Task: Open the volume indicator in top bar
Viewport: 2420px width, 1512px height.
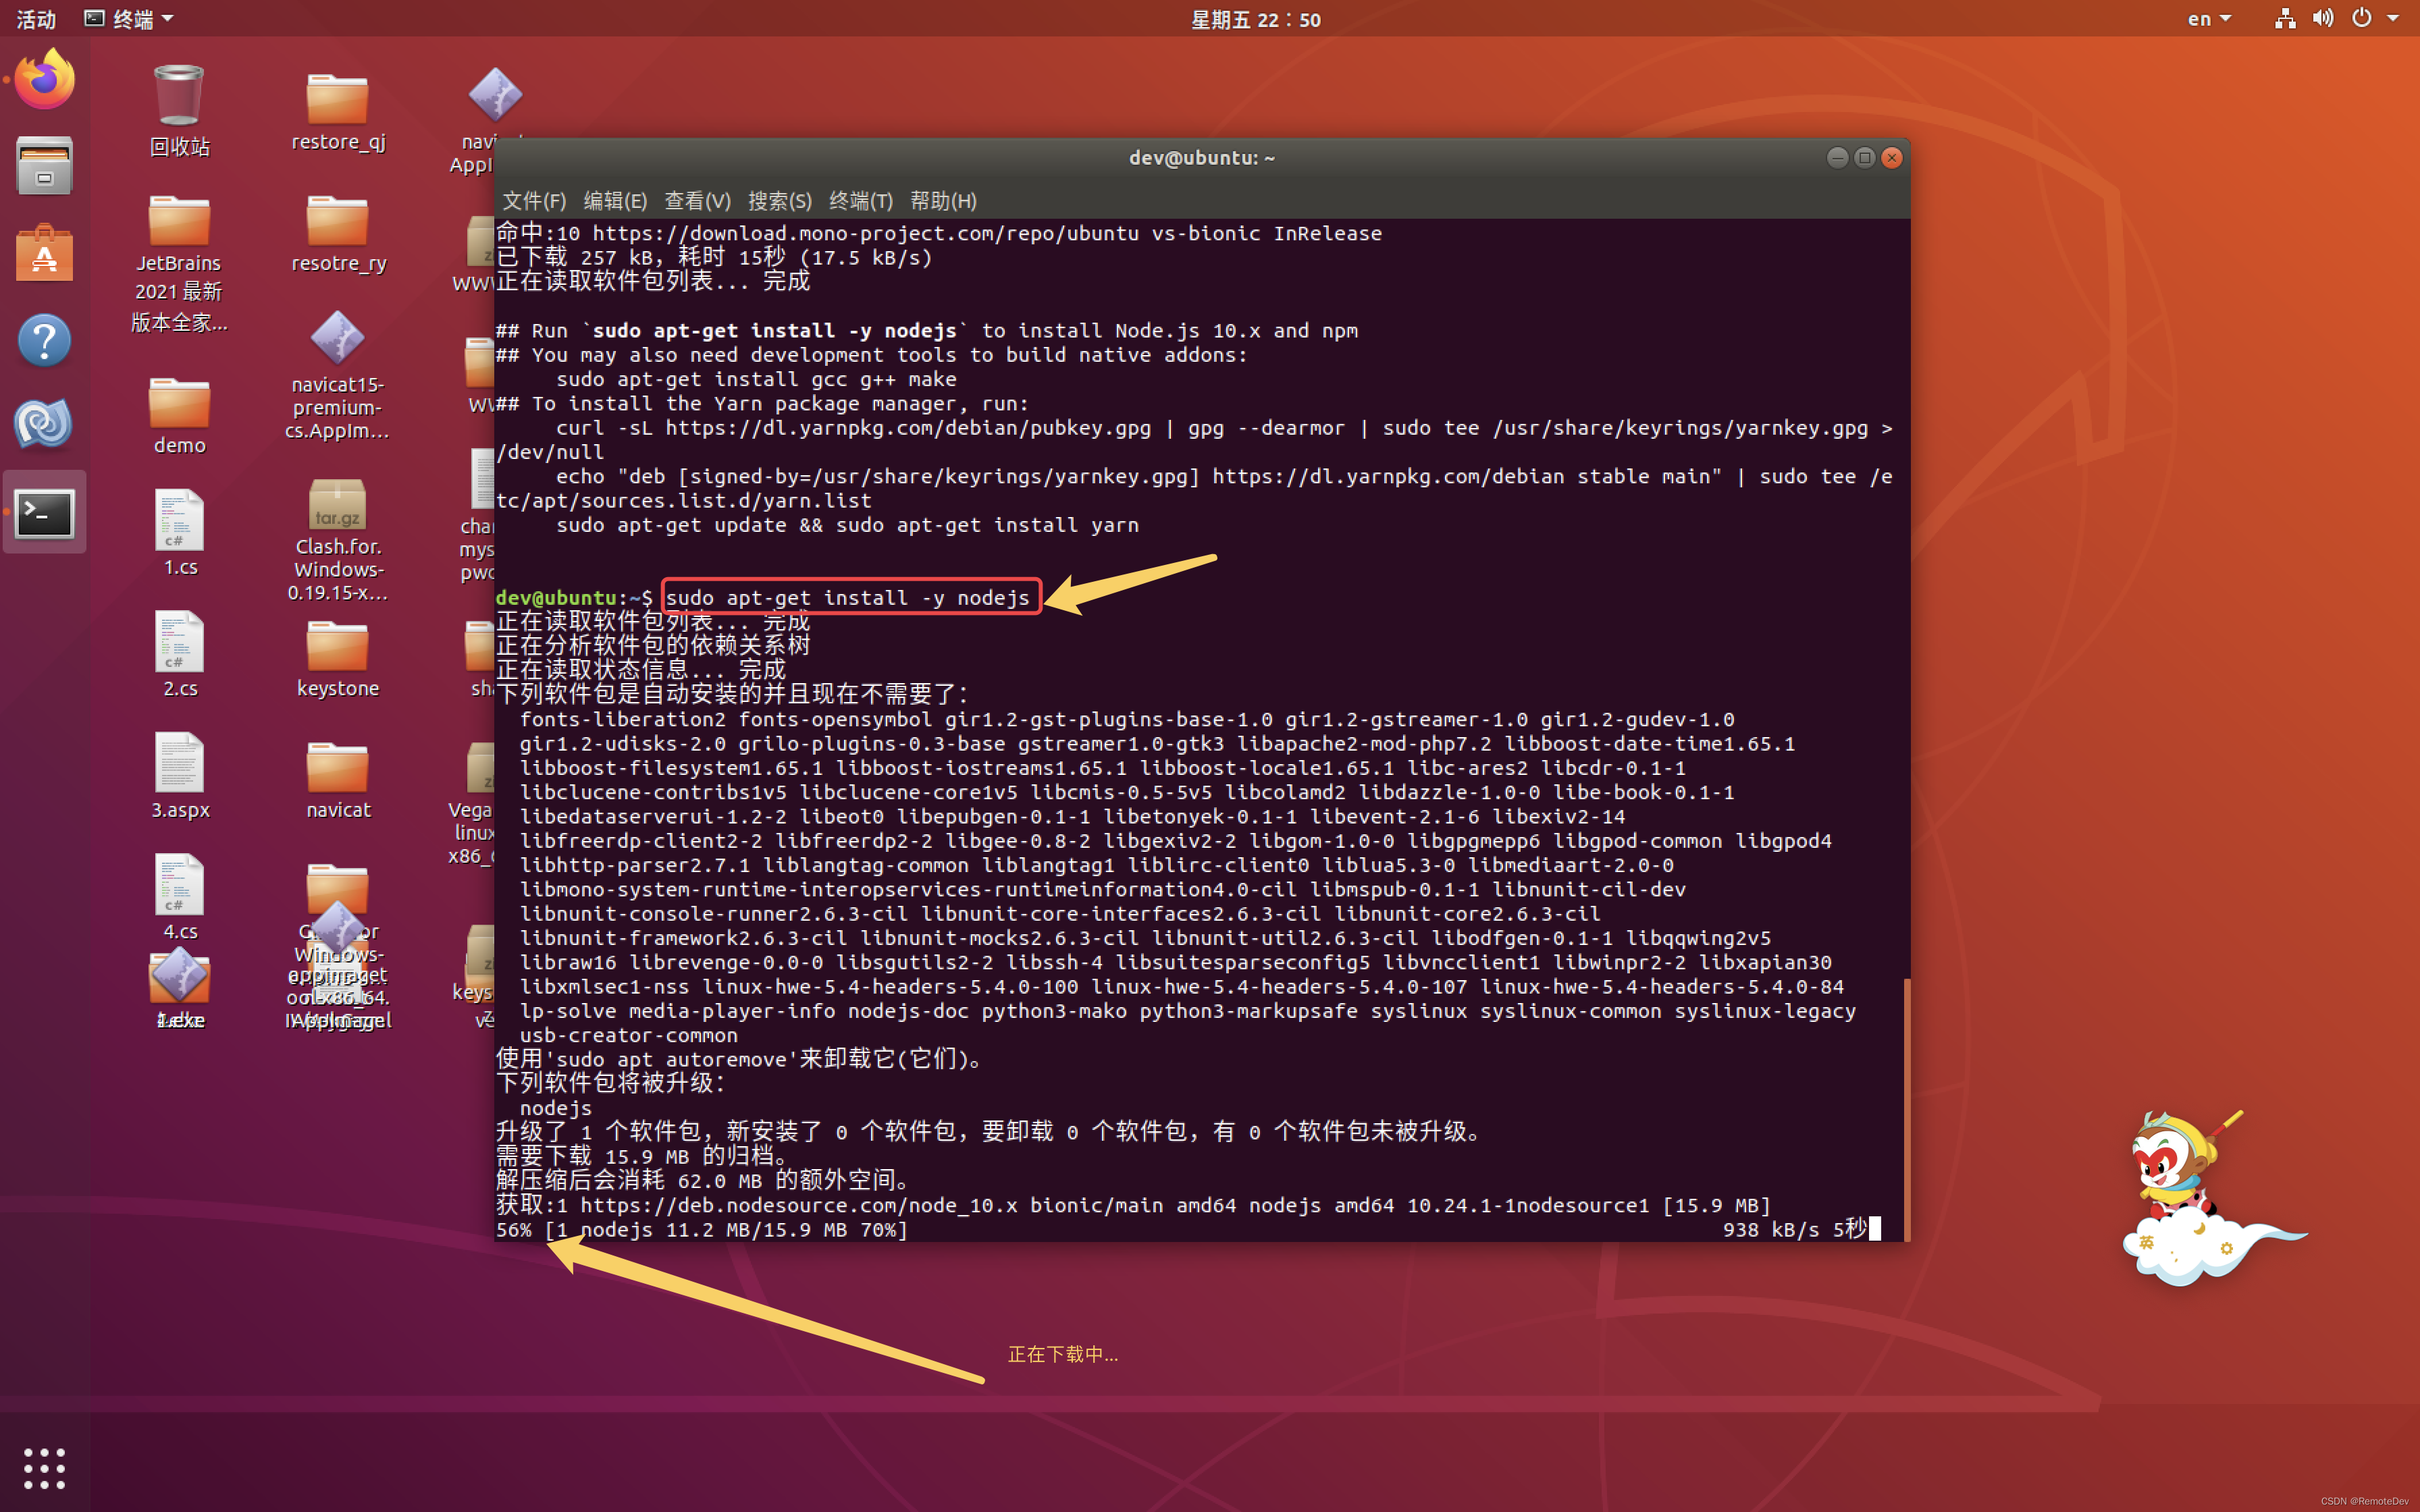Action: (x=2322, y=18)
